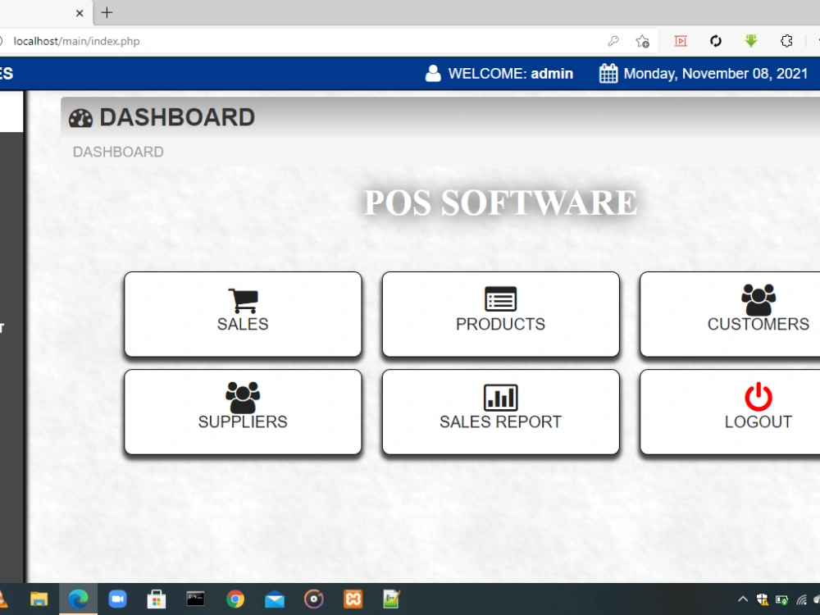Screen dimensions: 820x615
Task: Add page to favorites with star icon
Action: tap(643, 41)
